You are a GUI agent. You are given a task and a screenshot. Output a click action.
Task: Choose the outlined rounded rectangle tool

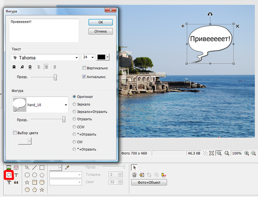click(27, 175)
